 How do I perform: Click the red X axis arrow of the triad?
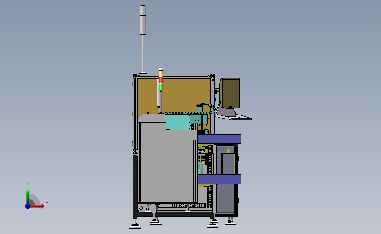pos(37,206)
